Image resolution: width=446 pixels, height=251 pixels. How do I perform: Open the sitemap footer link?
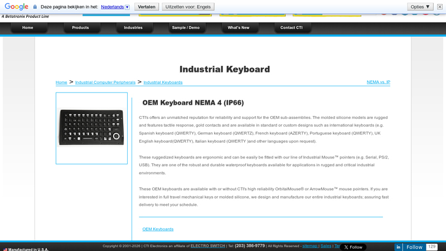click(x=310, y=246)
